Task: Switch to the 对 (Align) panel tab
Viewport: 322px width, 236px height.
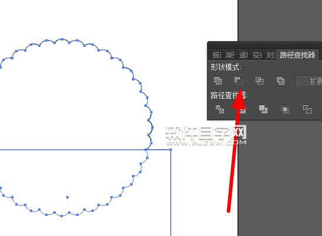Action: click(x=270, y=55)
